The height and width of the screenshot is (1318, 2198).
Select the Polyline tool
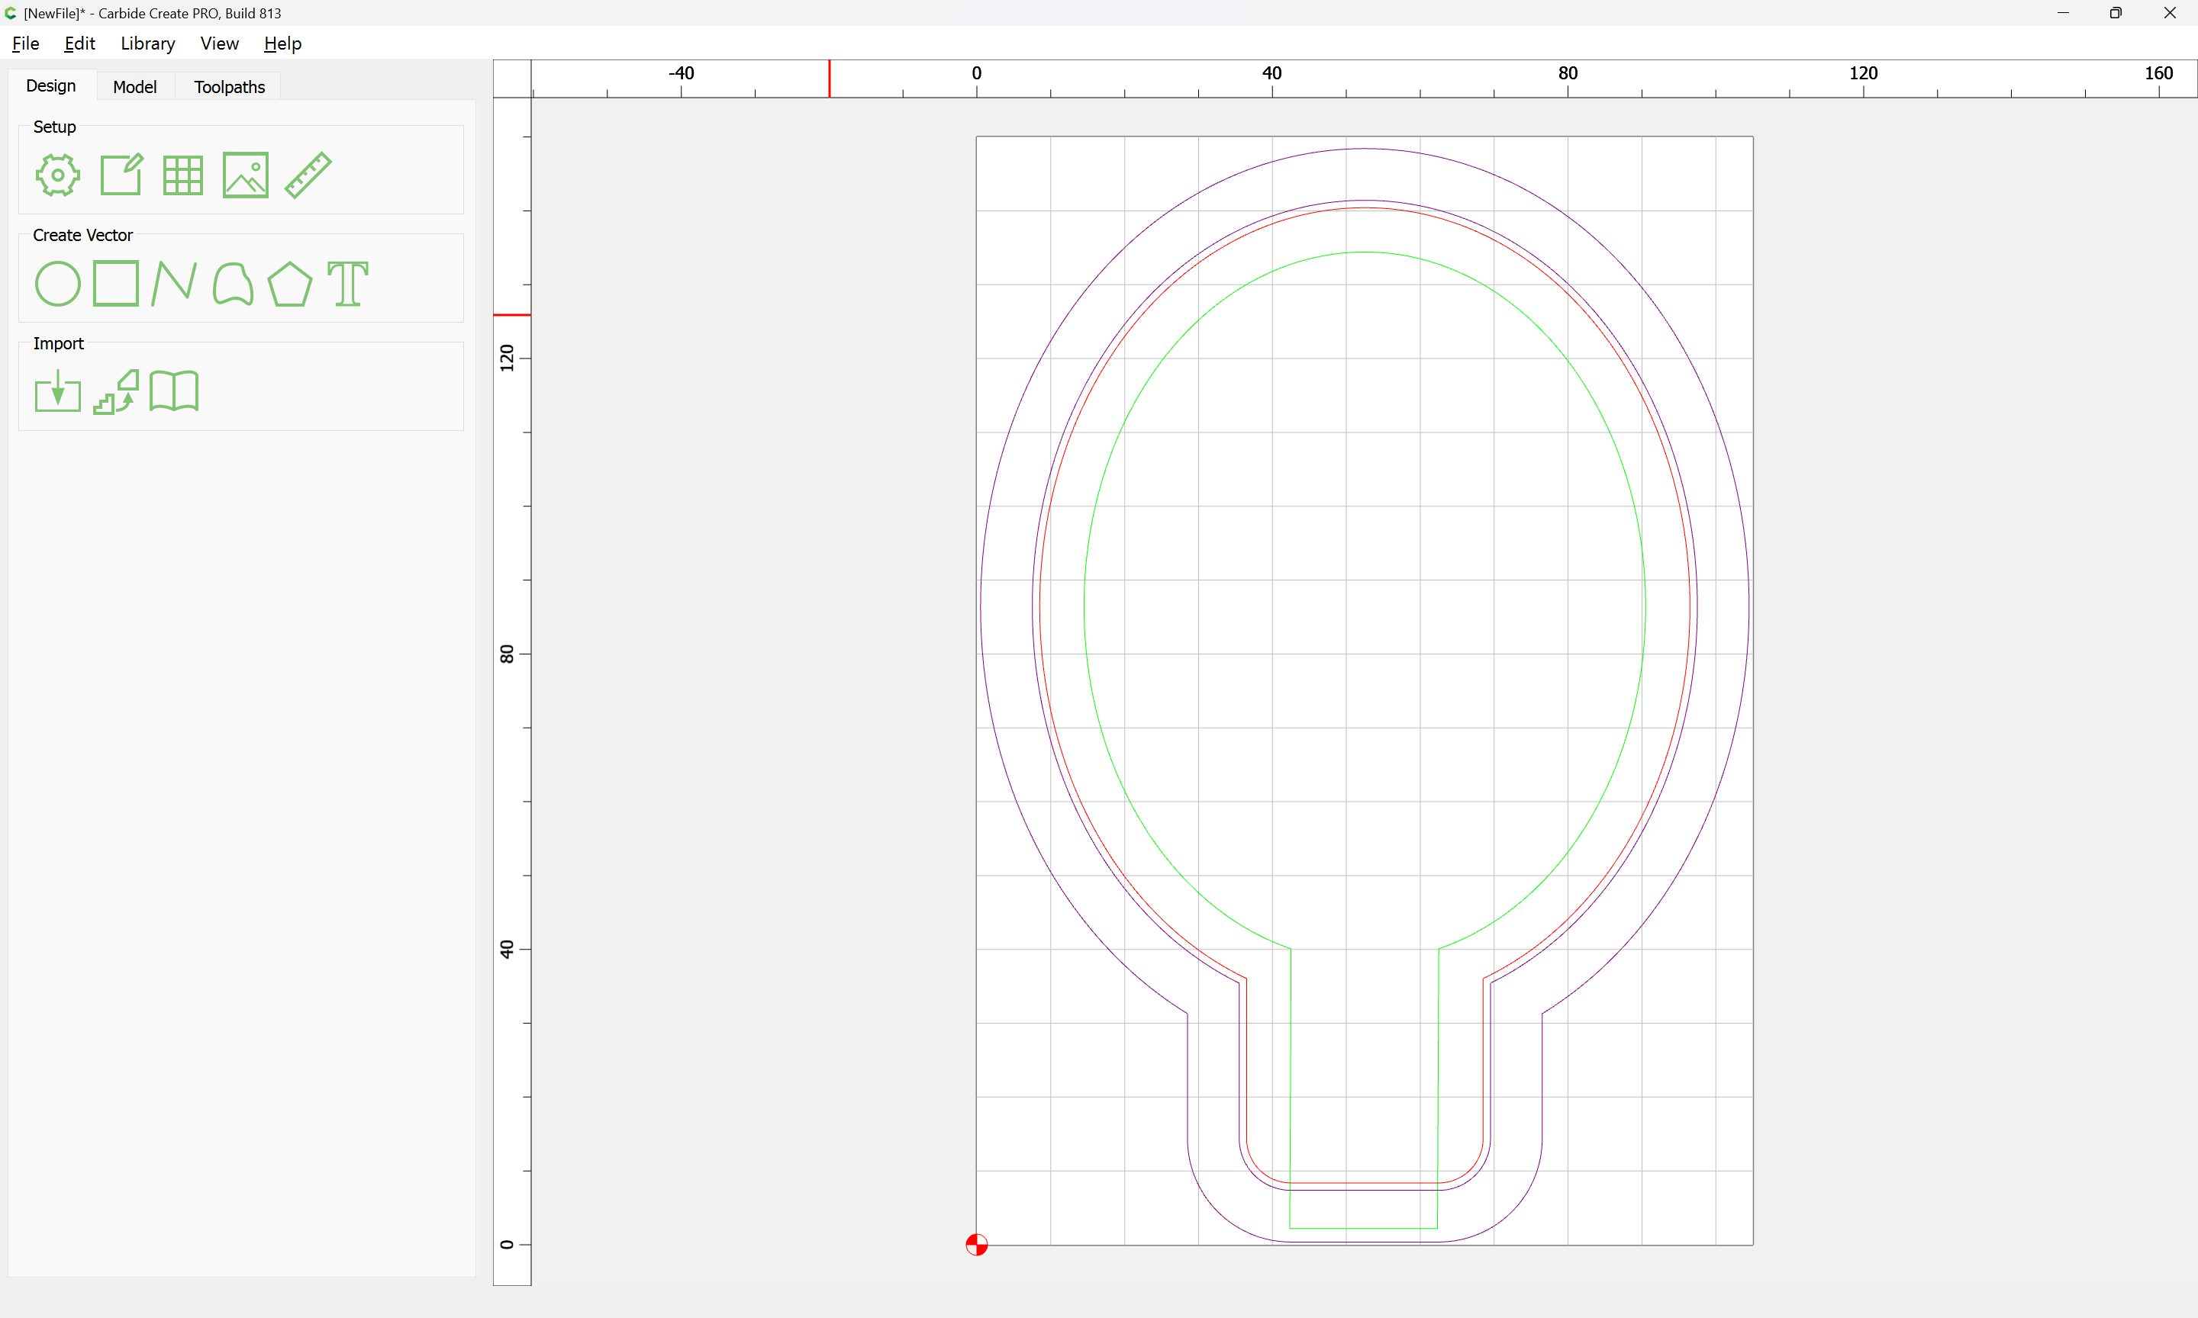[x=174, y=283]
